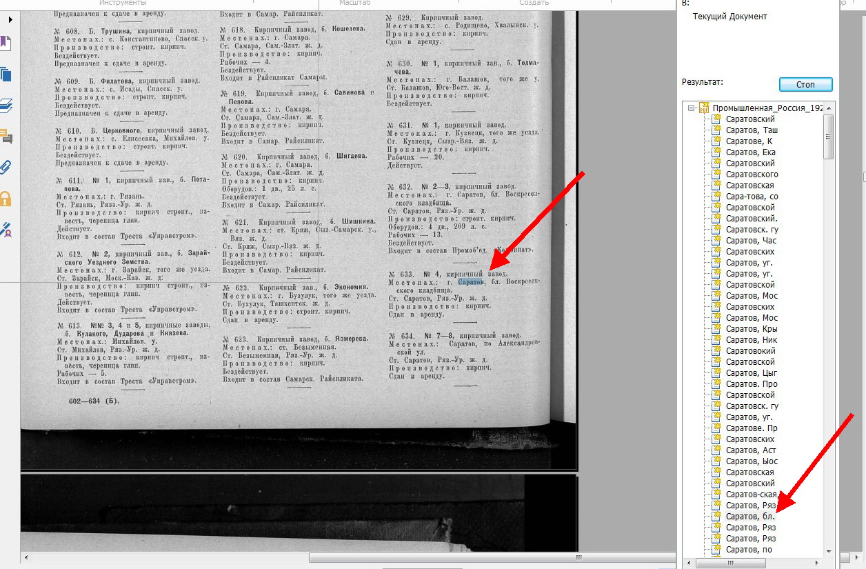The height and width of the screenshot is (569, 866).
Task: Click entry № 608 Б. Трушина heading
Action: point(126,32)
